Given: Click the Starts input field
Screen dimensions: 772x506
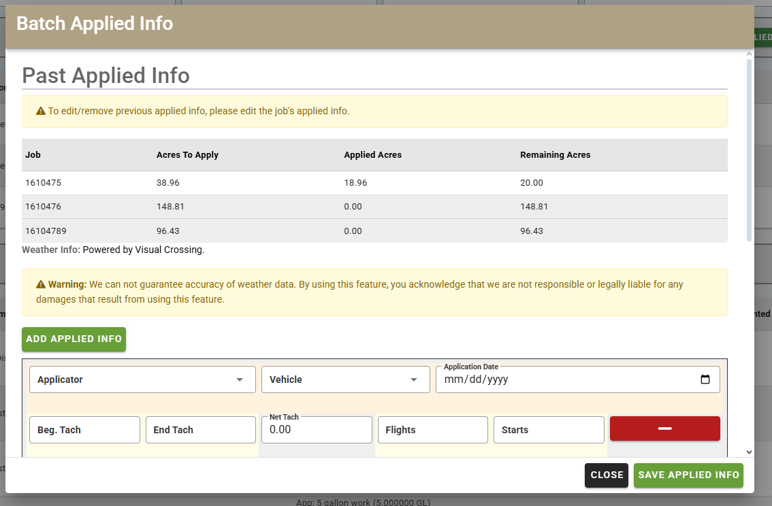Looking at the screenshot, I should pos(549,430).
